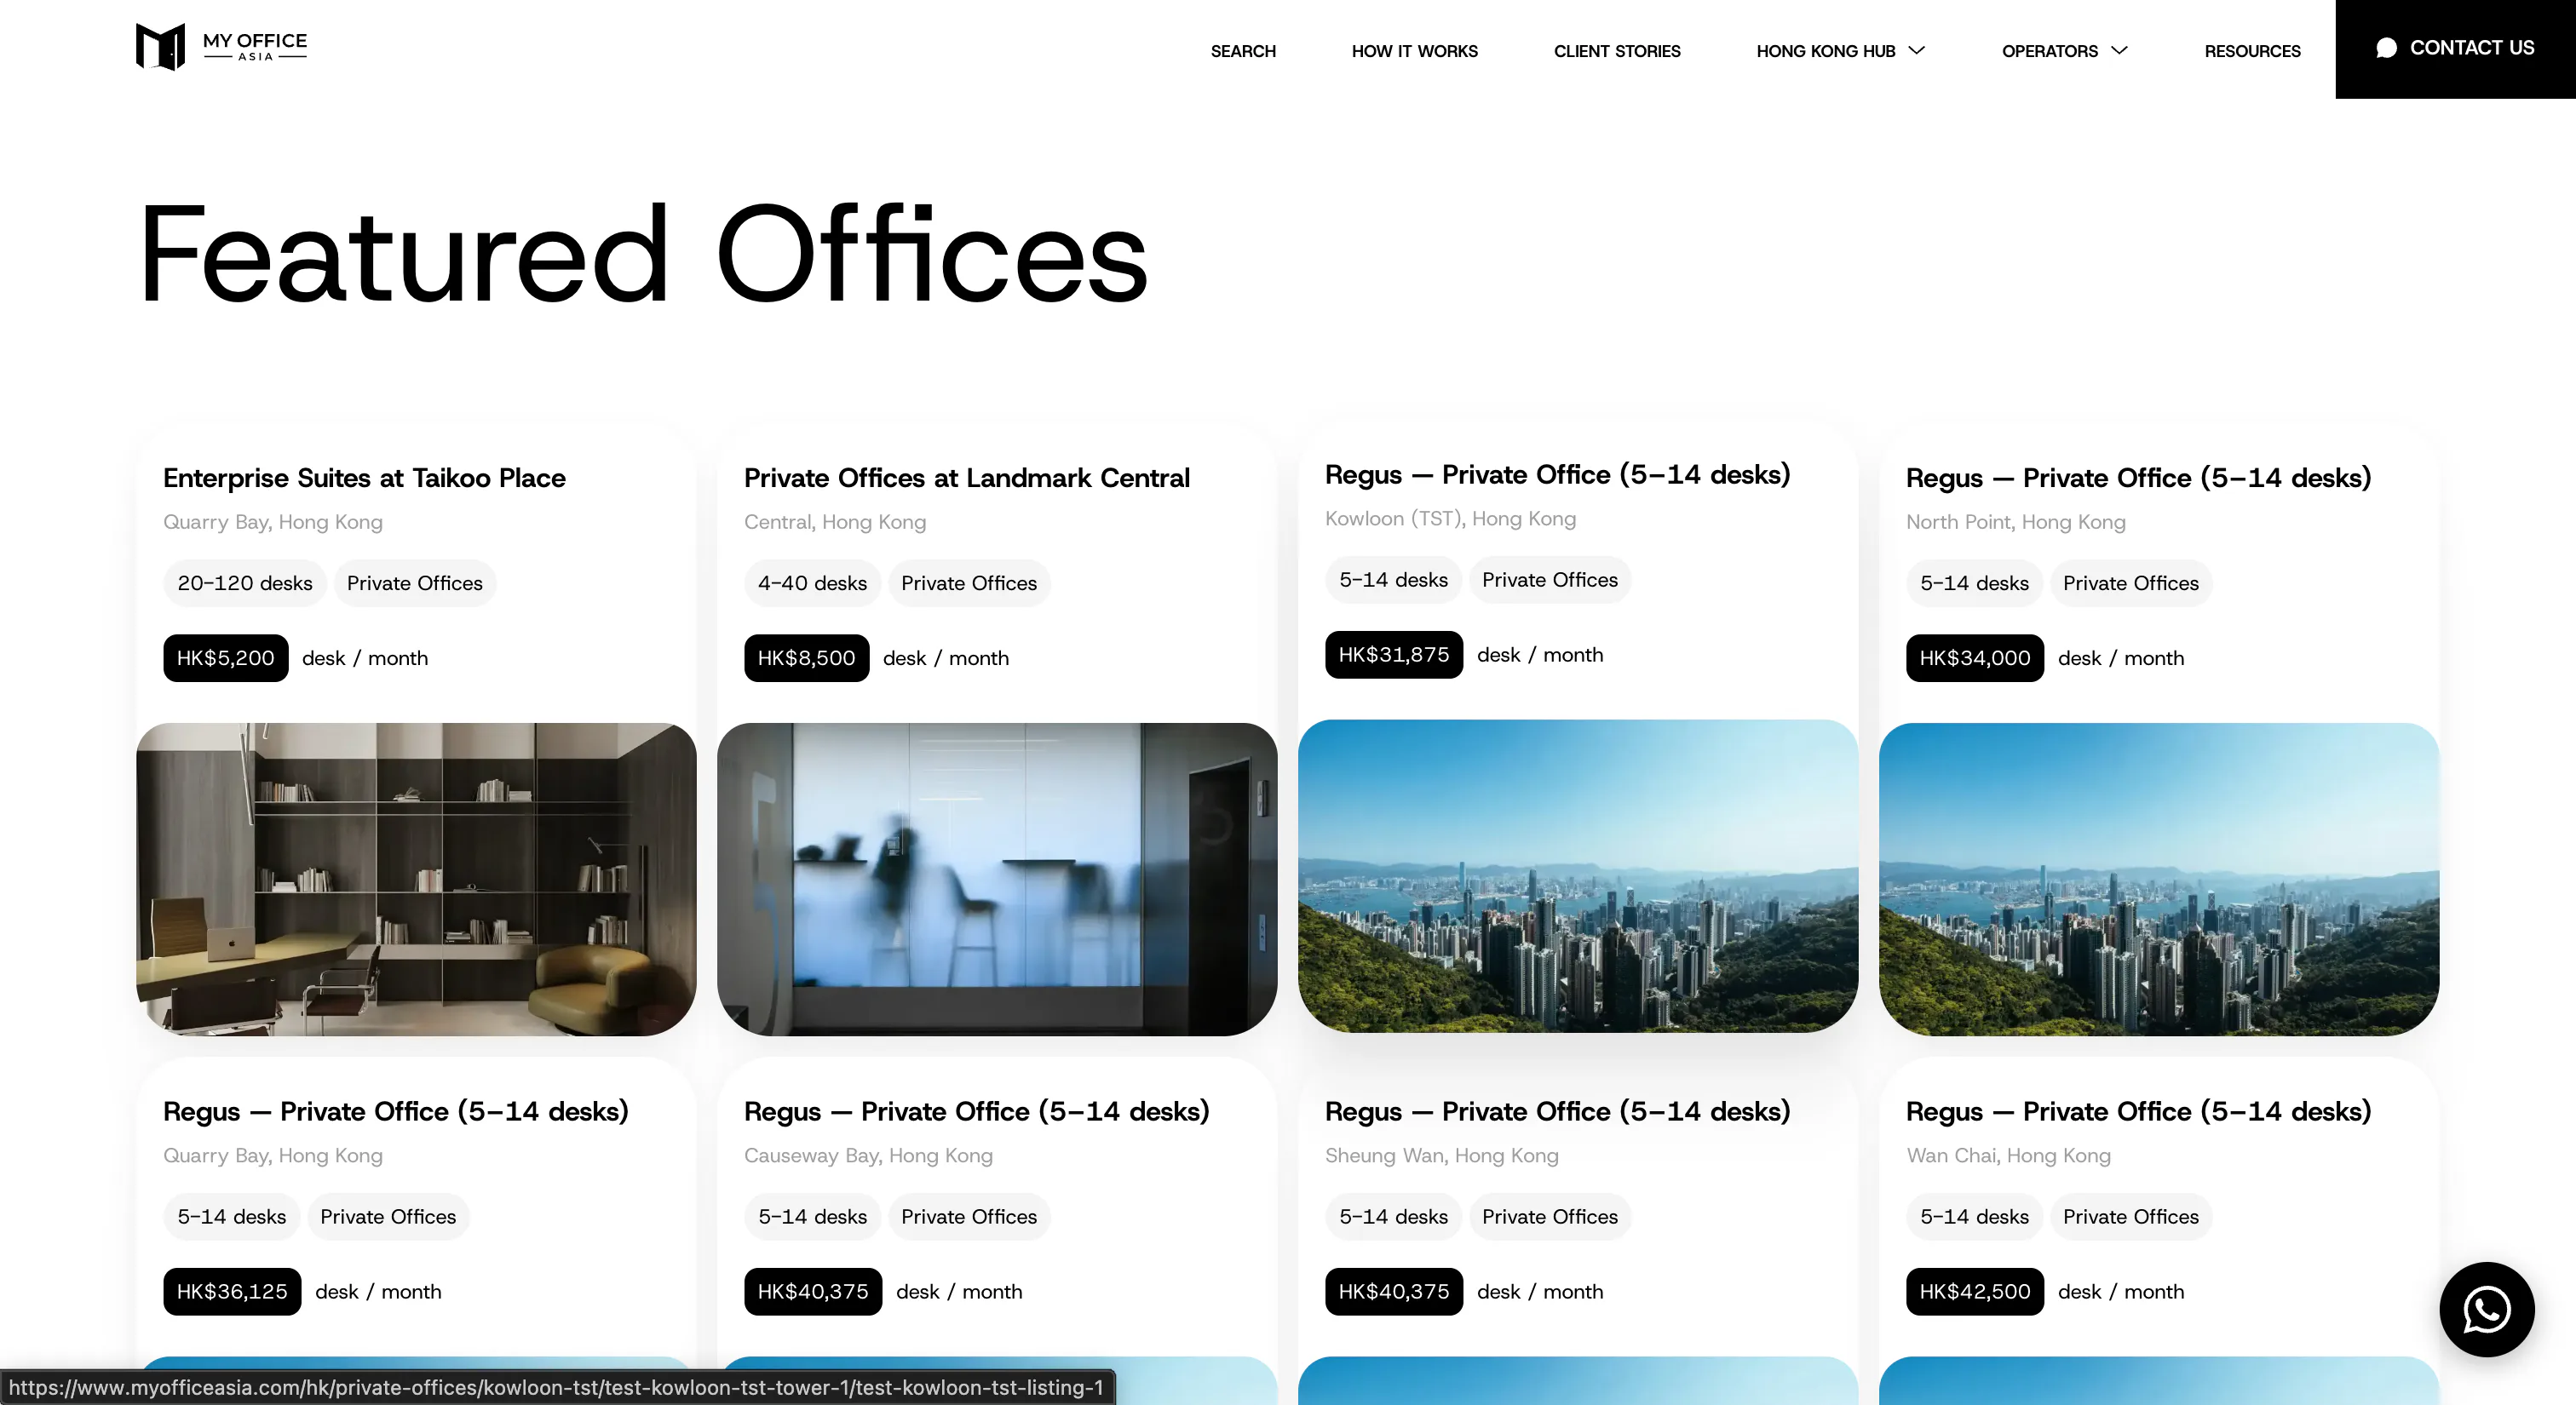
Task: Click the HK$34,000 price badge
Action: (1974, 657)
